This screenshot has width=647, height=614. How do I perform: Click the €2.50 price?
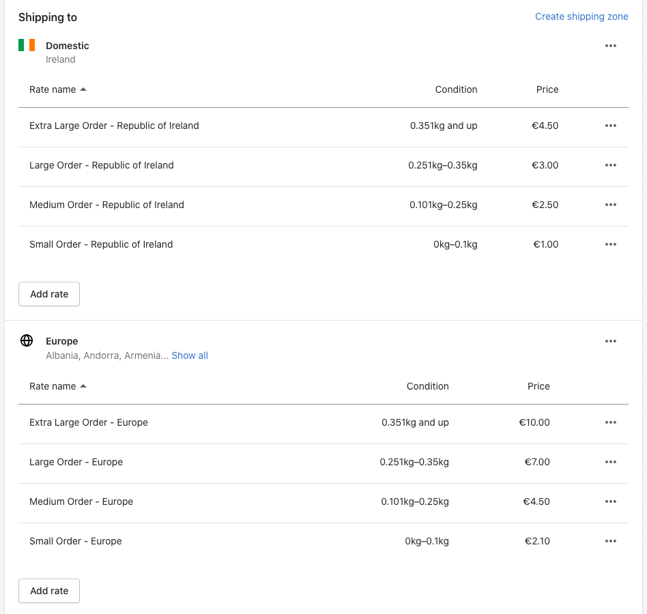tap(545, 205)
